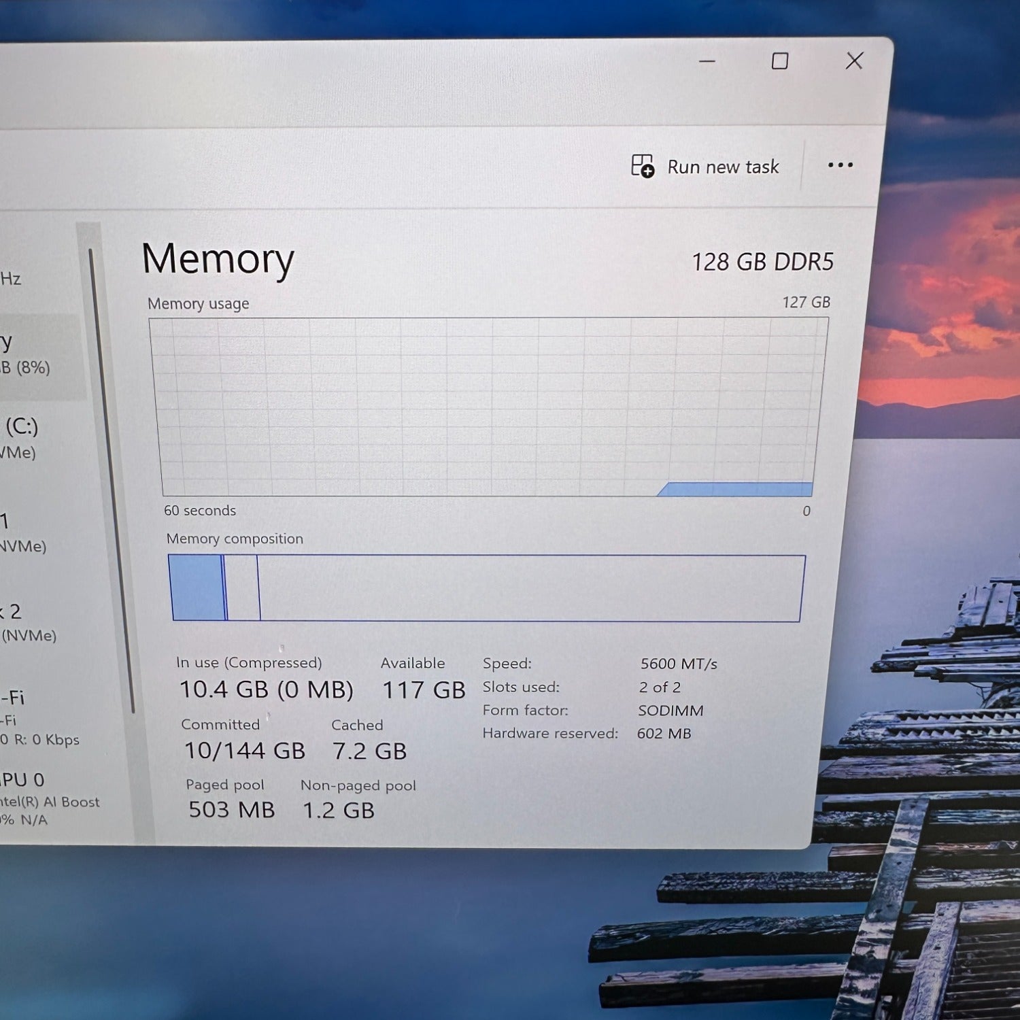The height and width of the screenshot is (1020, 1020).
Task: Minimize the Task Manager window
Action: coord(707,61)
